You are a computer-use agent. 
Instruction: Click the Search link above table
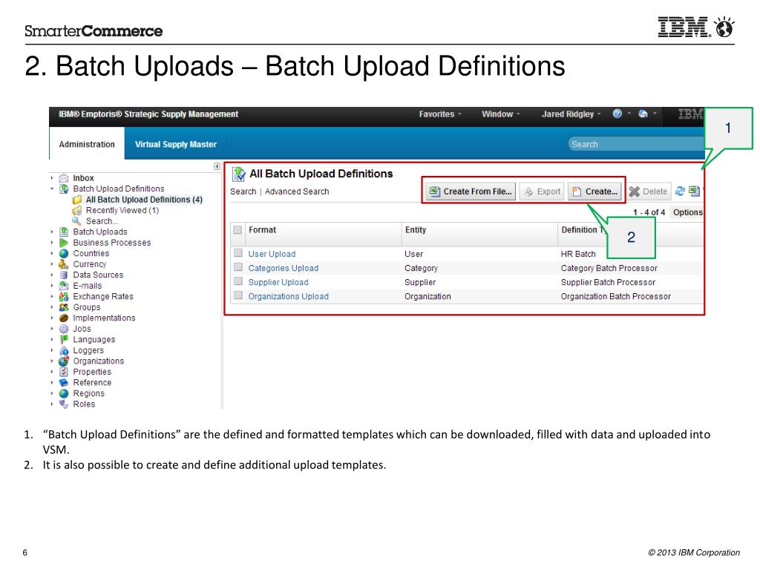[243, 191]
